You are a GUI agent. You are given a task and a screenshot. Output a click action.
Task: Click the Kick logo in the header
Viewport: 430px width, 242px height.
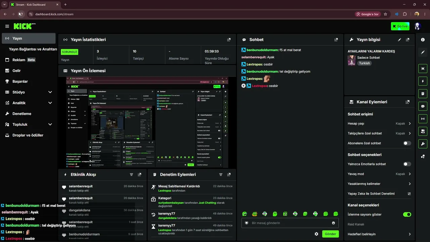25,26
